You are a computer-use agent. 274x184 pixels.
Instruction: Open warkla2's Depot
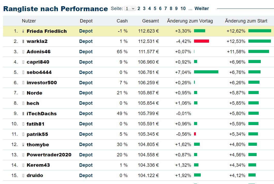[x=86, y=41]
